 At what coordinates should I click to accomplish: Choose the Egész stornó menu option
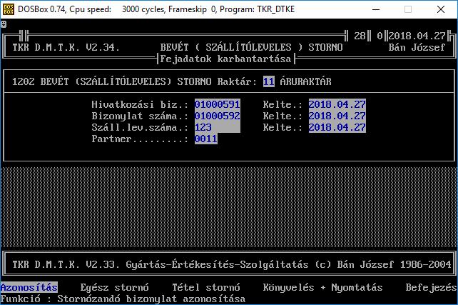point(114,287)
